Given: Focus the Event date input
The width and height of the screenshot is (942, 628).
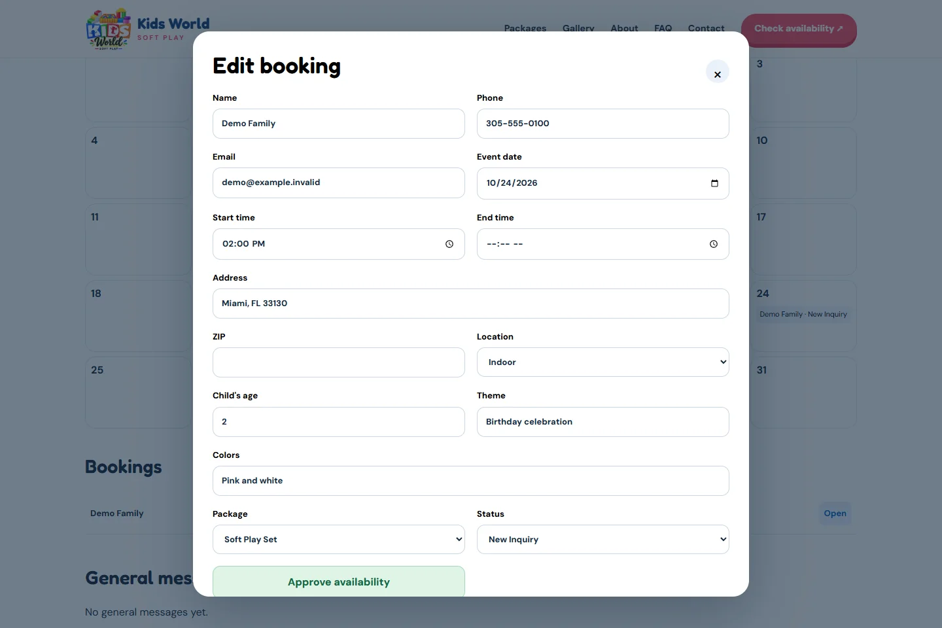Looking at the screenshot, I should click(603, 183).
